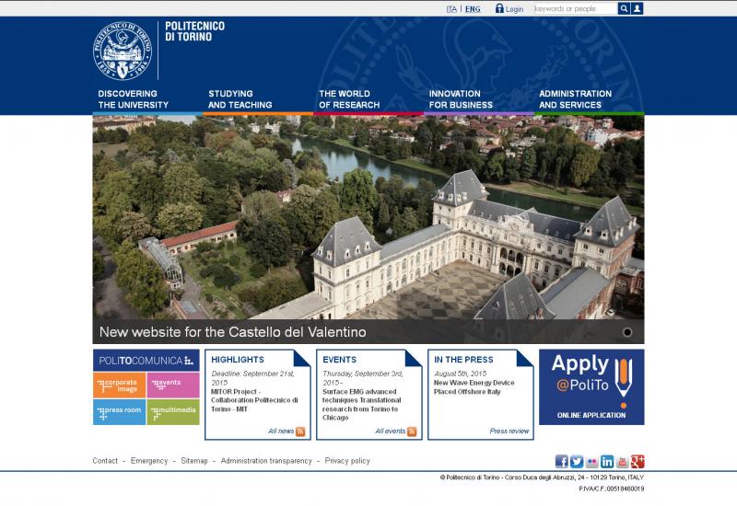Open the Emergency footer link

149,461
